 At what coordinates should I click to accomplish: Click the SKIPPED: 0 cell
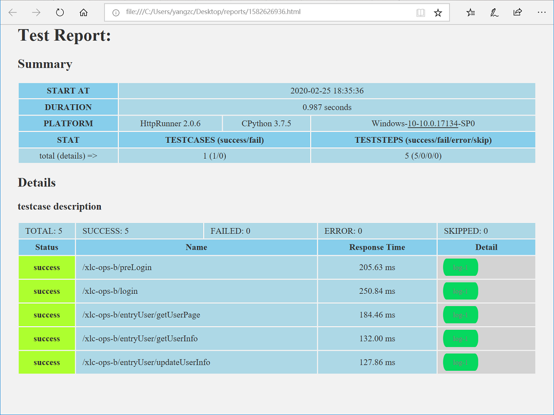tap(487, 231)
